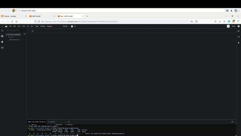This screenshot has width=241, height=136.
Task: Open the Go menu
Action: coord(28,26)
